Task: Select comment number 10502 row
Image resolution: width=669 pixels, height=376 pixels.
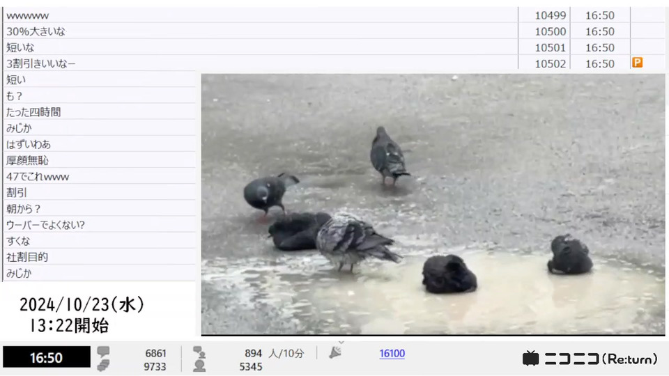Action: click(334, 63)
